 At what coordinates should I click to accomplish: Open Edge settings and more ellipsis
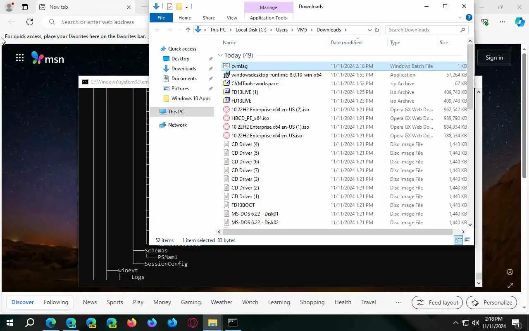(x=503, y=22)
